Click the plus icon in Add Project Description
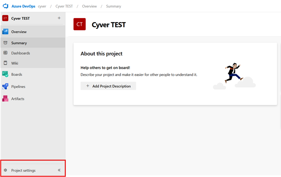This screenshot has height=177, width=281. [88, 86]
